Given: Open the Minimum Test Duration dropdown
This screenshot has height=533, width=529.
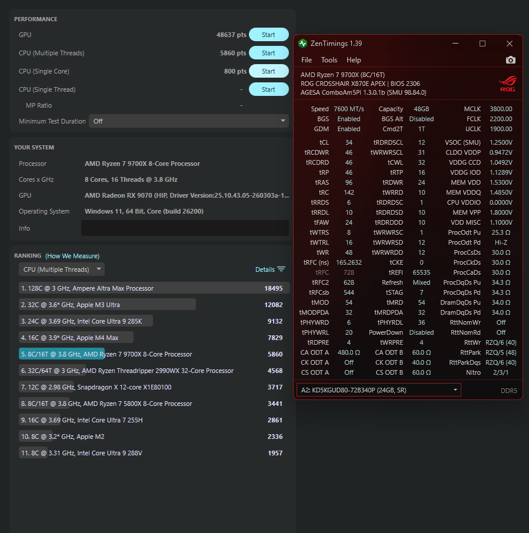Looking at the screenshot, I should click(x=189, y=121).
